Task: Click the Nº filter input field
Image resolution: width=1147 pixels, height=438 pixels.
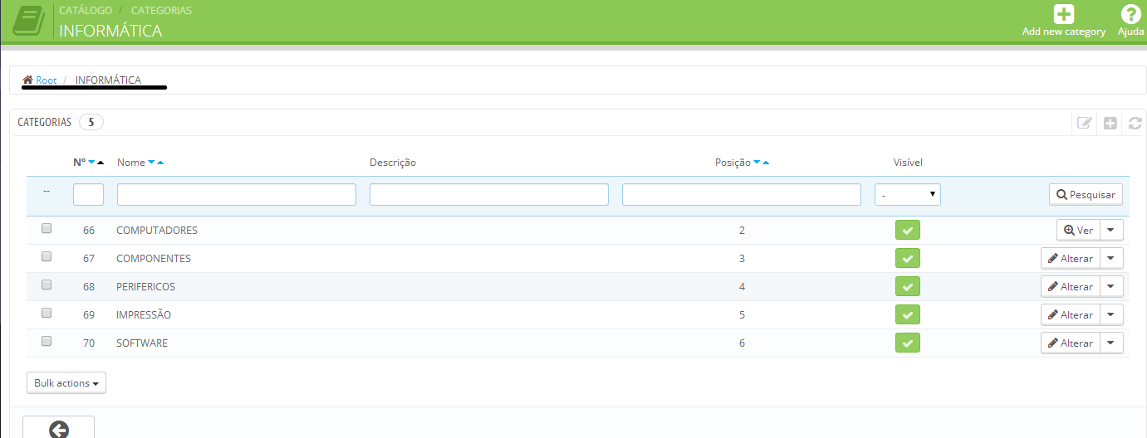Action: (x=88, y=195)
